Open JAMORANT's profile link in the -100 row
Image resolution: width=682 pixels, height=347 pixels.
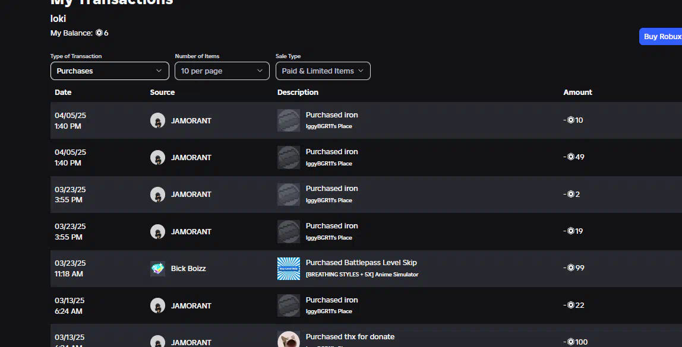click(x=191, y=343)
